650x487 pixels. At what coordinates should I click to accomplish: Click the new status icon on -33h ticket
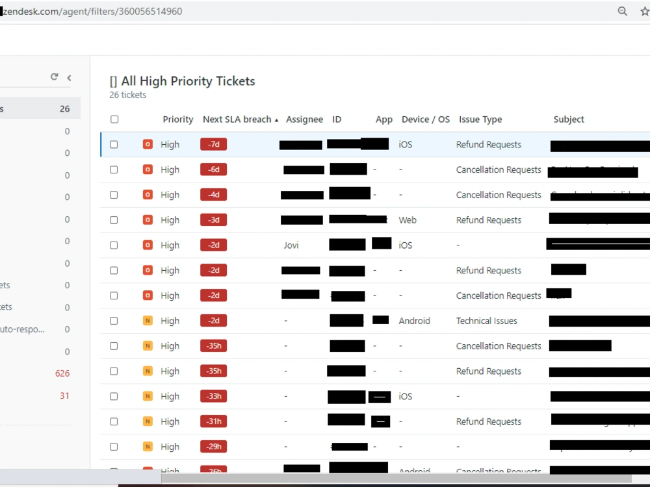point(148,396)
